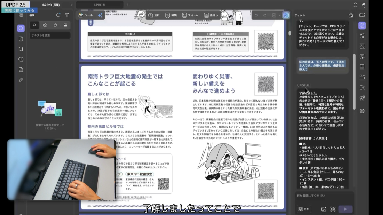383x215 pixels.
Task: Toggle the UPDF AI panel button
Action: 286,15
